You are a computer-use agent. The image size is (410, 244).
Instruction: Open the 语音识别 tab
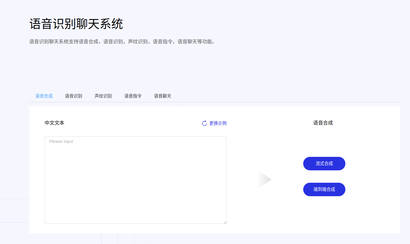pos(74,96)
